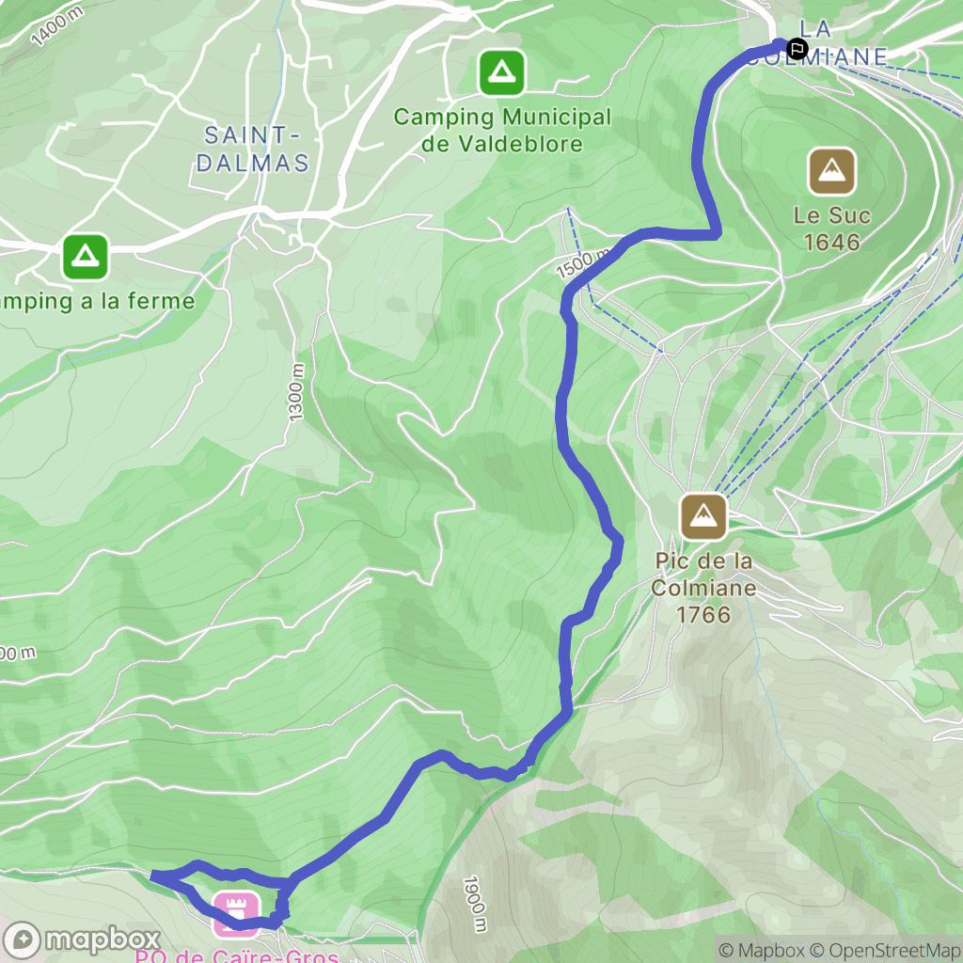Image resolution: width=963 pixels, height=963 pixels.
Task: Open the © Mapbox attribution link
Action: (x=762, y=951)
